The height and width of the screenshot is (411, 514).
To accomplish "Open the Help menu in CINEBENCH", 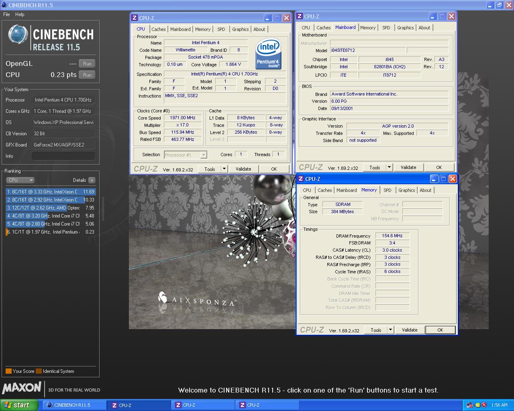I will [20, 14].
